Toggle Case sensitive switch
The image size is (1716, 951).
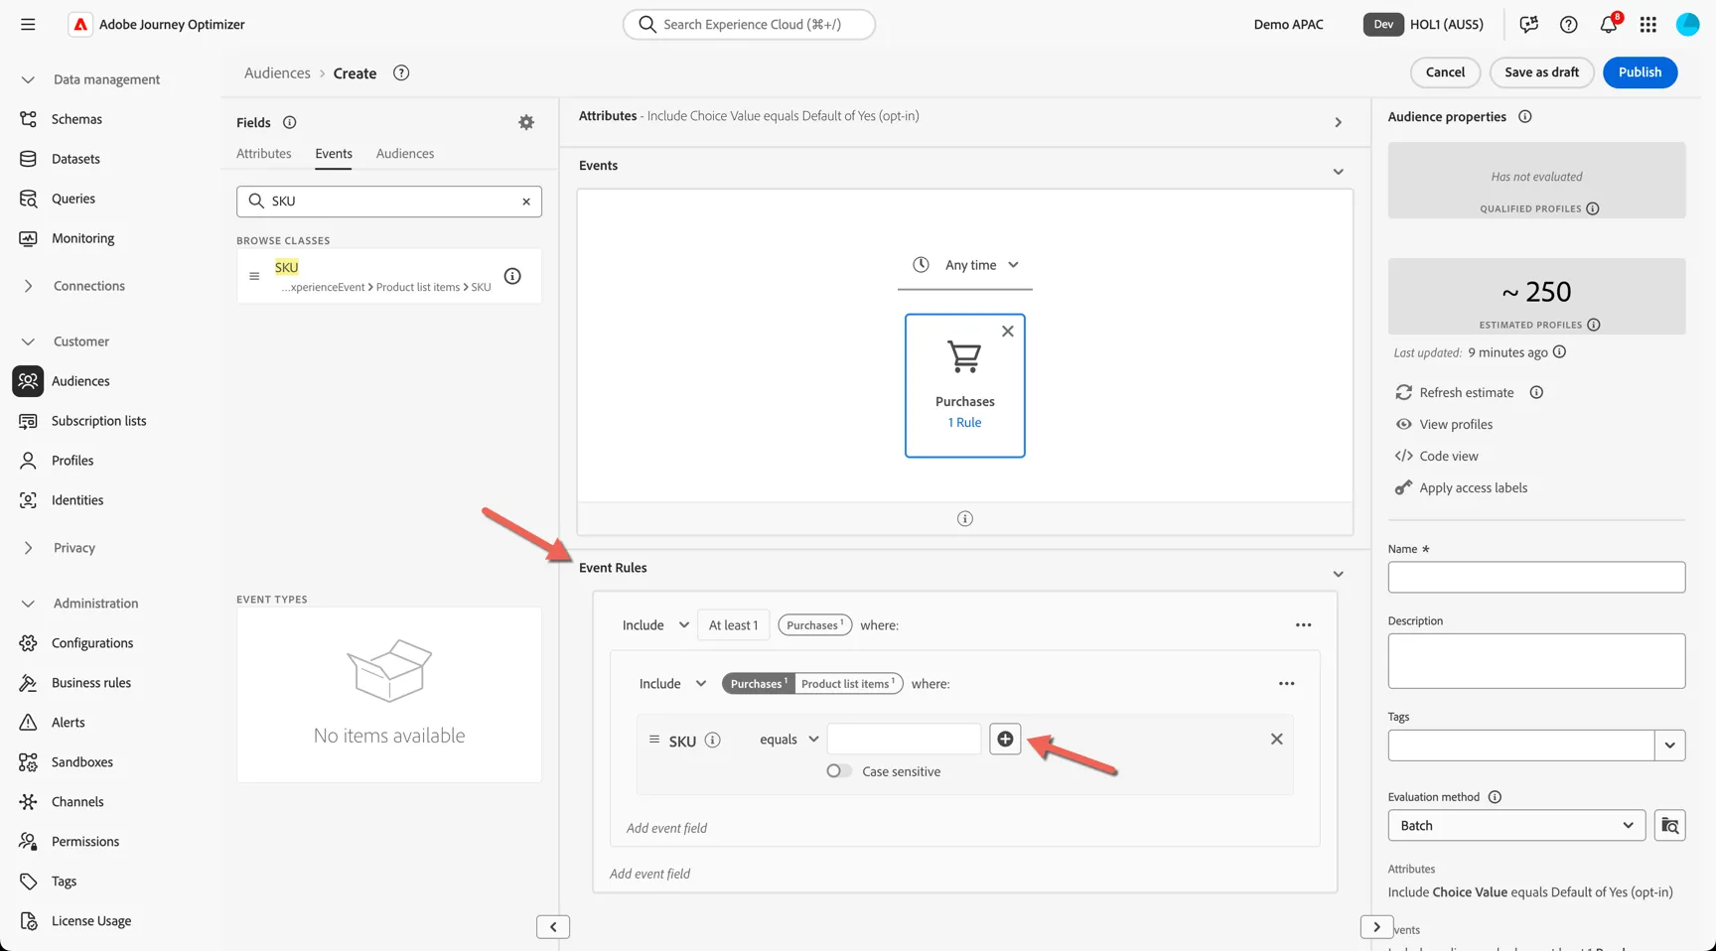(x=839, y=771)
